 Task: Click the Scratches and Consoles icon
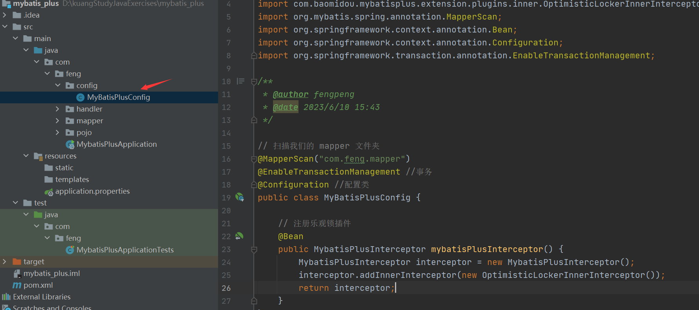coord(6,308)
